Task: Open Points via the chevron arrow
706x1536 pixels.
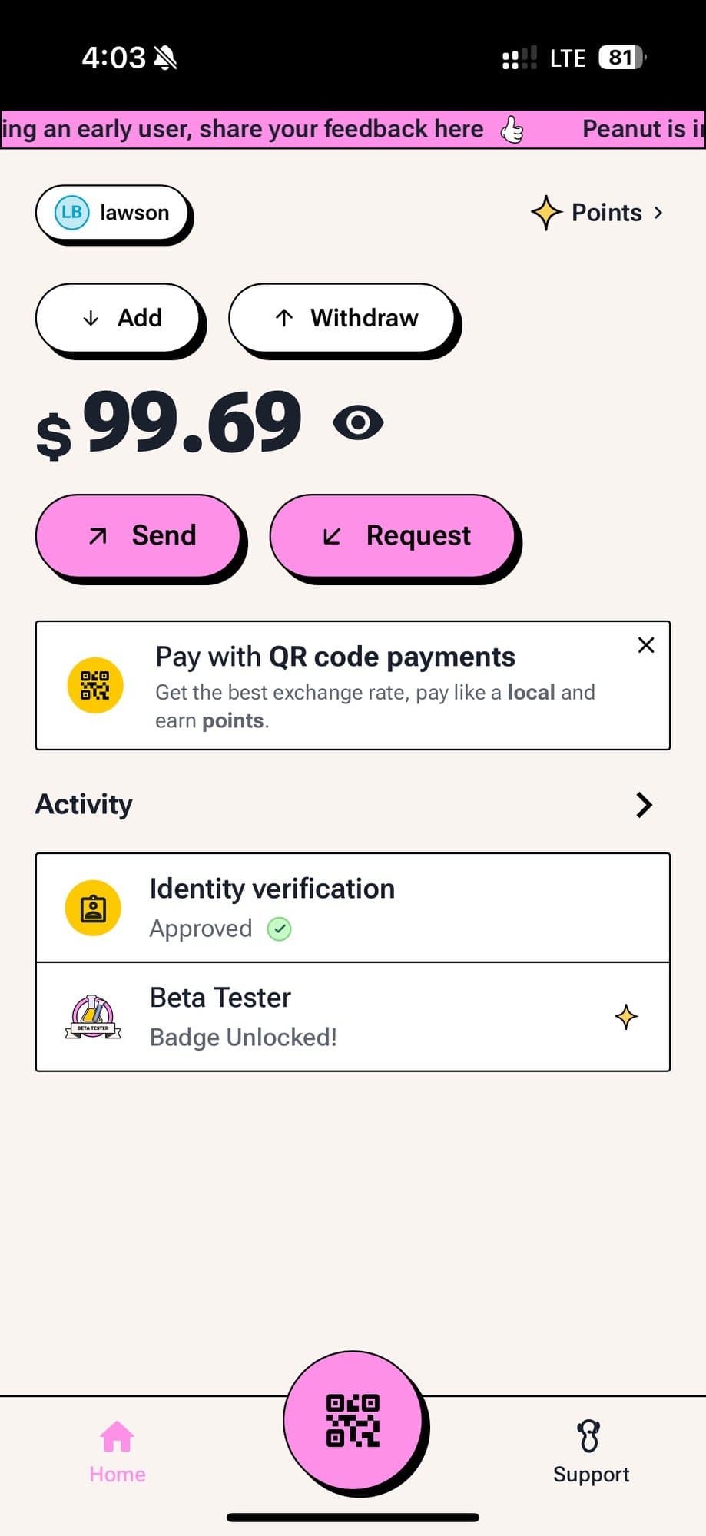Action: pos(658,213)
